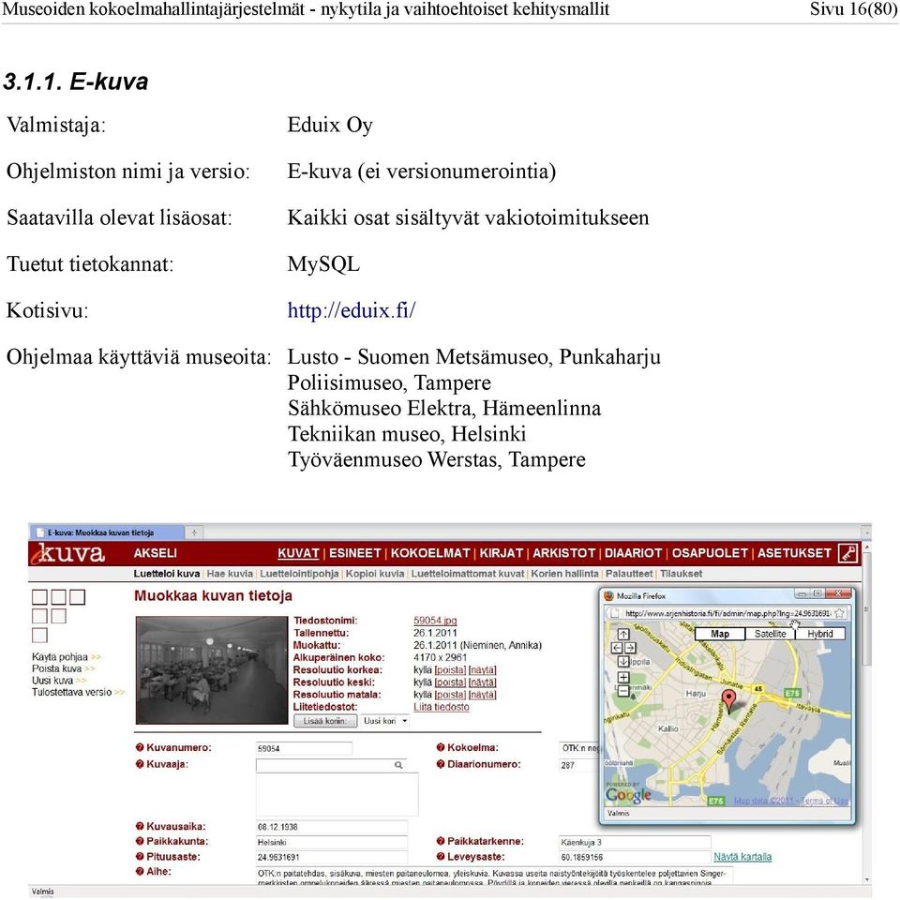900x900 pixels.
Task: Select the Kopioi kuvia submenu item
Action: pos(375,574)
